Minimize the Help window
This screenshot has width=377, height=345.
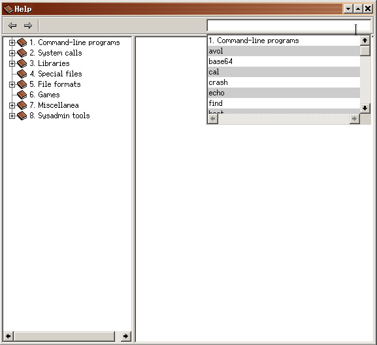click(348, 9)
